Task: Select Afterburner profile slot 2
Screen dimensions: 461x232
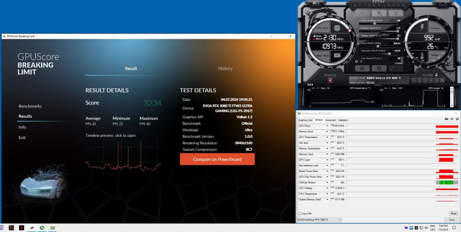Action: (420, 80)
